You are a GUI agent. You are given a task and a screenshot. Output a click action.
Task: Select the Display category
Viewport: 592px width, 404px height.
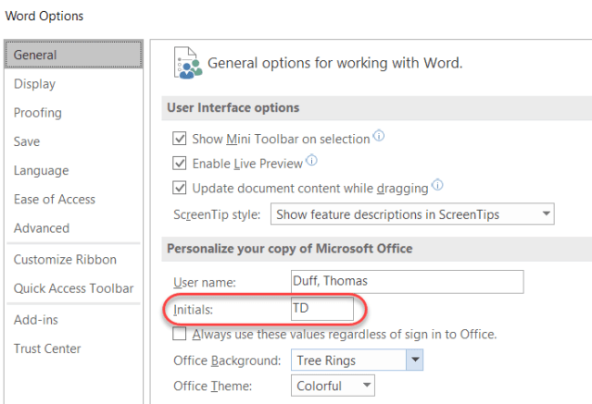point(35,84)
